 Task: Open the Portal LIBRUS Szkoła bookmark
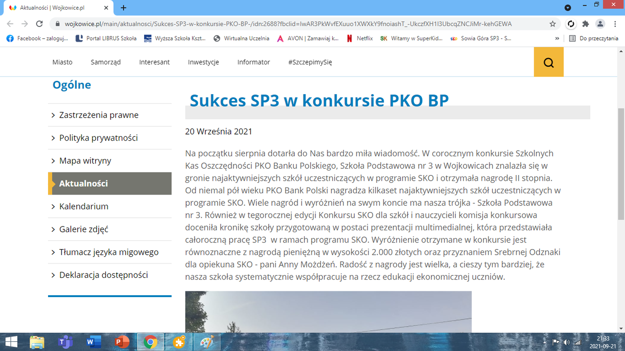[x=106, y=38]
